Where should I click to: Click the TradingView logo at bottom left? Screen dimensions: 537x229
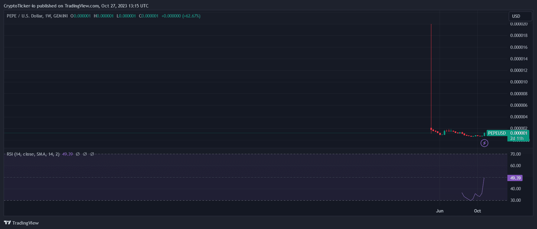(7, 223)
